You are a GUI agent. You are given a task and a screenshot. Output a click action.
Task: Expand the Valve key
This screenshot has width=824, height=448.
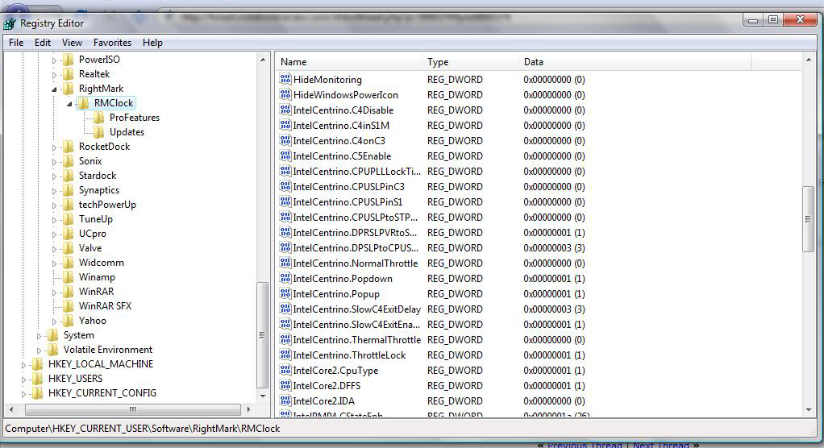(54, 249)
